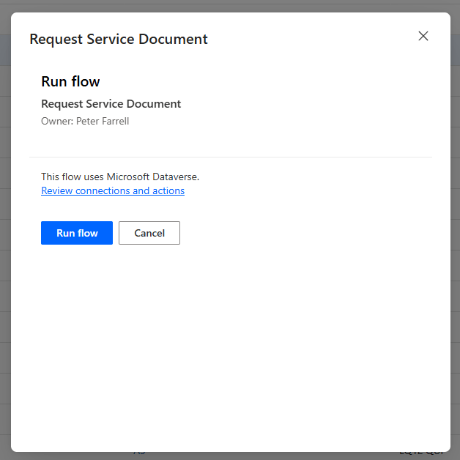The image size is (460, 460).
Task: Click the dimmed AS text behind dialog
Action: (x=139, y=454)
